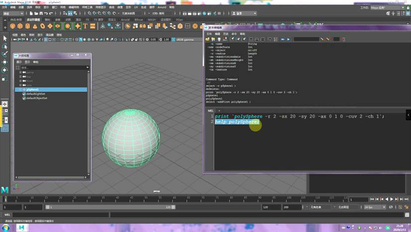Open the Script Editor from command line corner
The image size is (411, 232).
pos(407,215)
